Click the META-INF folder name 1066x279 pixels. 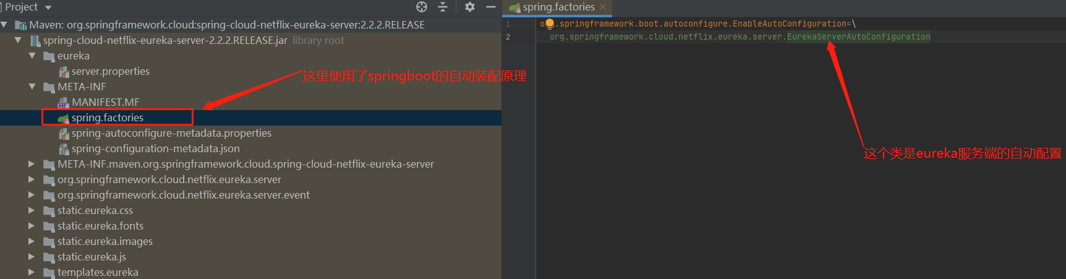82,87
